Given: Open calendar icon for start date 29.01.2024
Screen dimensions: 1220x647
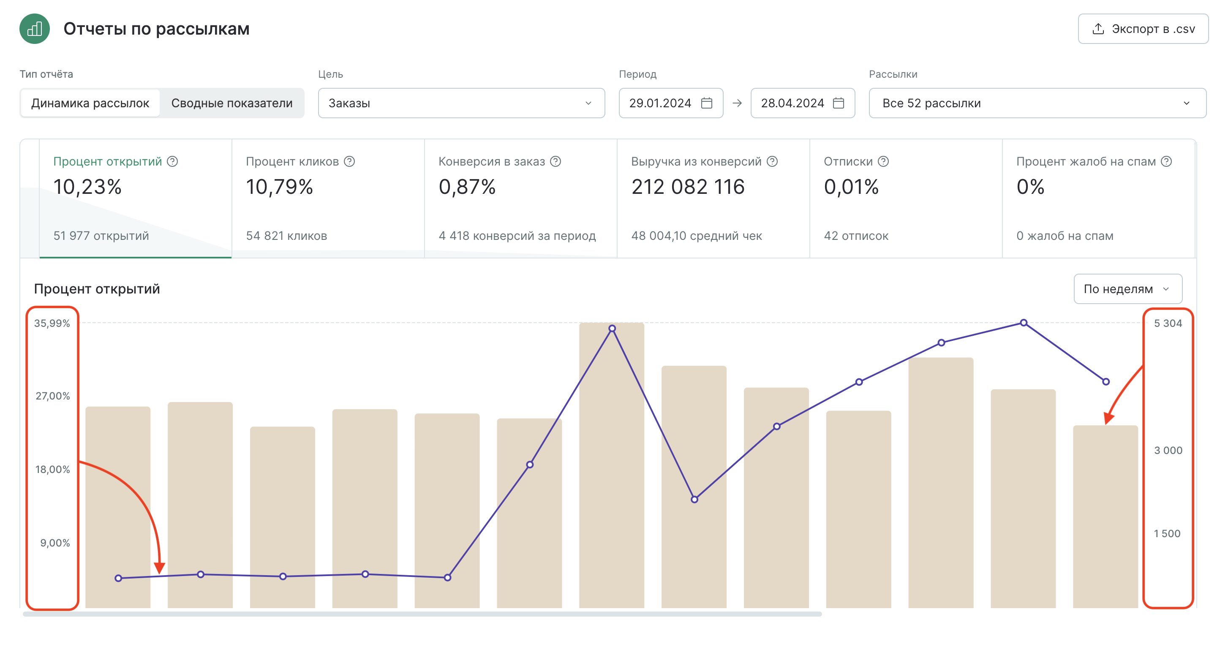Looking at the screenshot, I should pos(707,103).
